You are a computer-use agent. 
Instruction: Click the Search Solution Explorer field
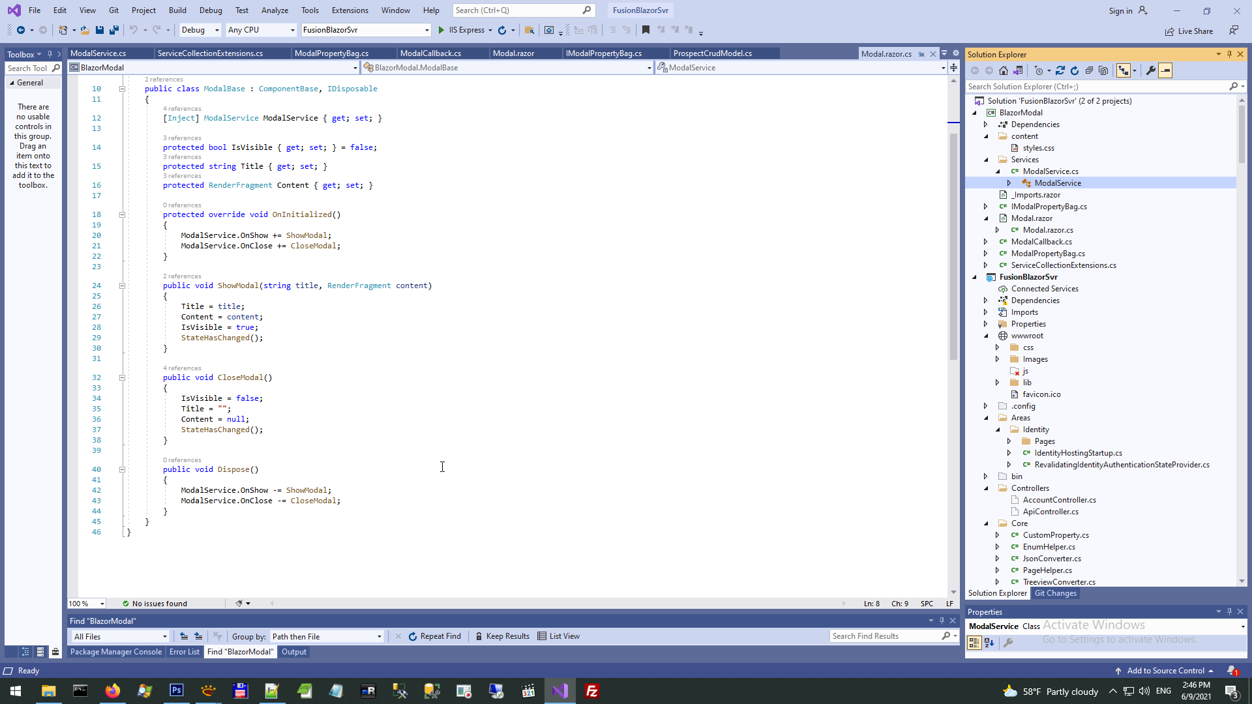[x=1095, y=87]
